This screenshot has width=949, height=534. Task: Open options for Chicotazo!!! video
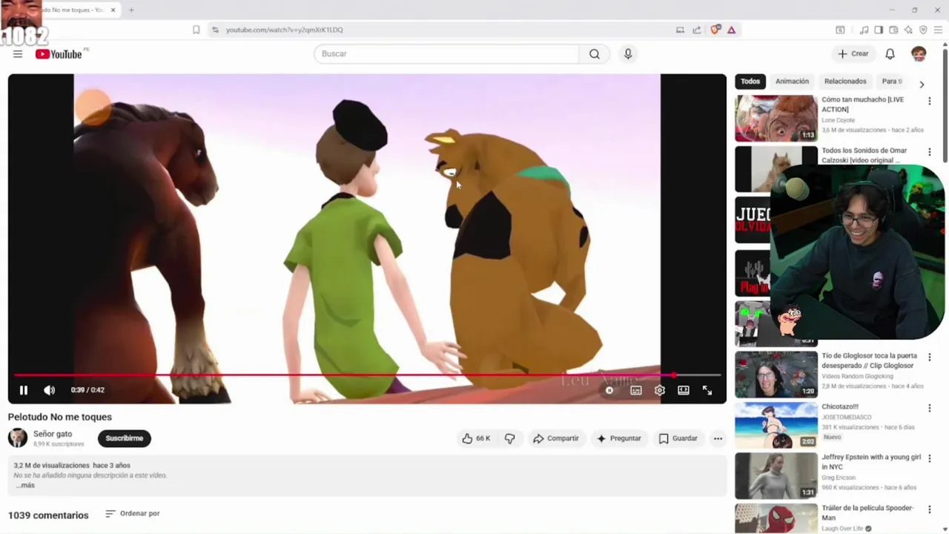929,408
